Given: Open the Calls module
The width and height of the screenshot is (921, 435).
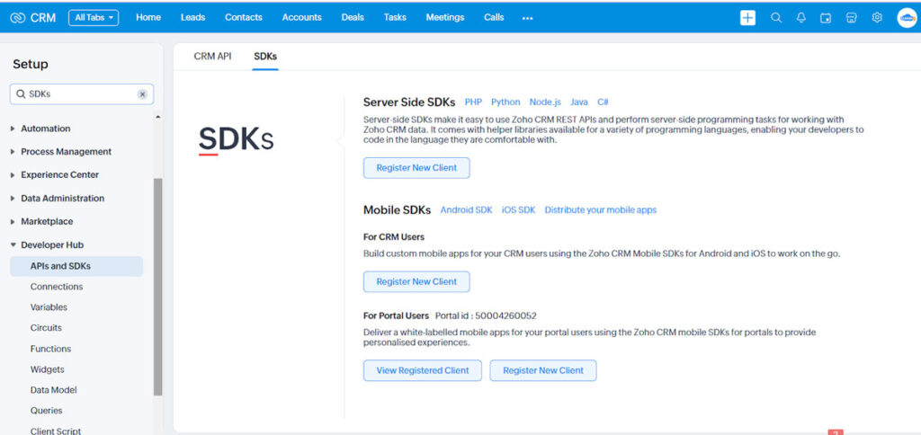Looking at the screenshot, I should click(x=494, y=18).
